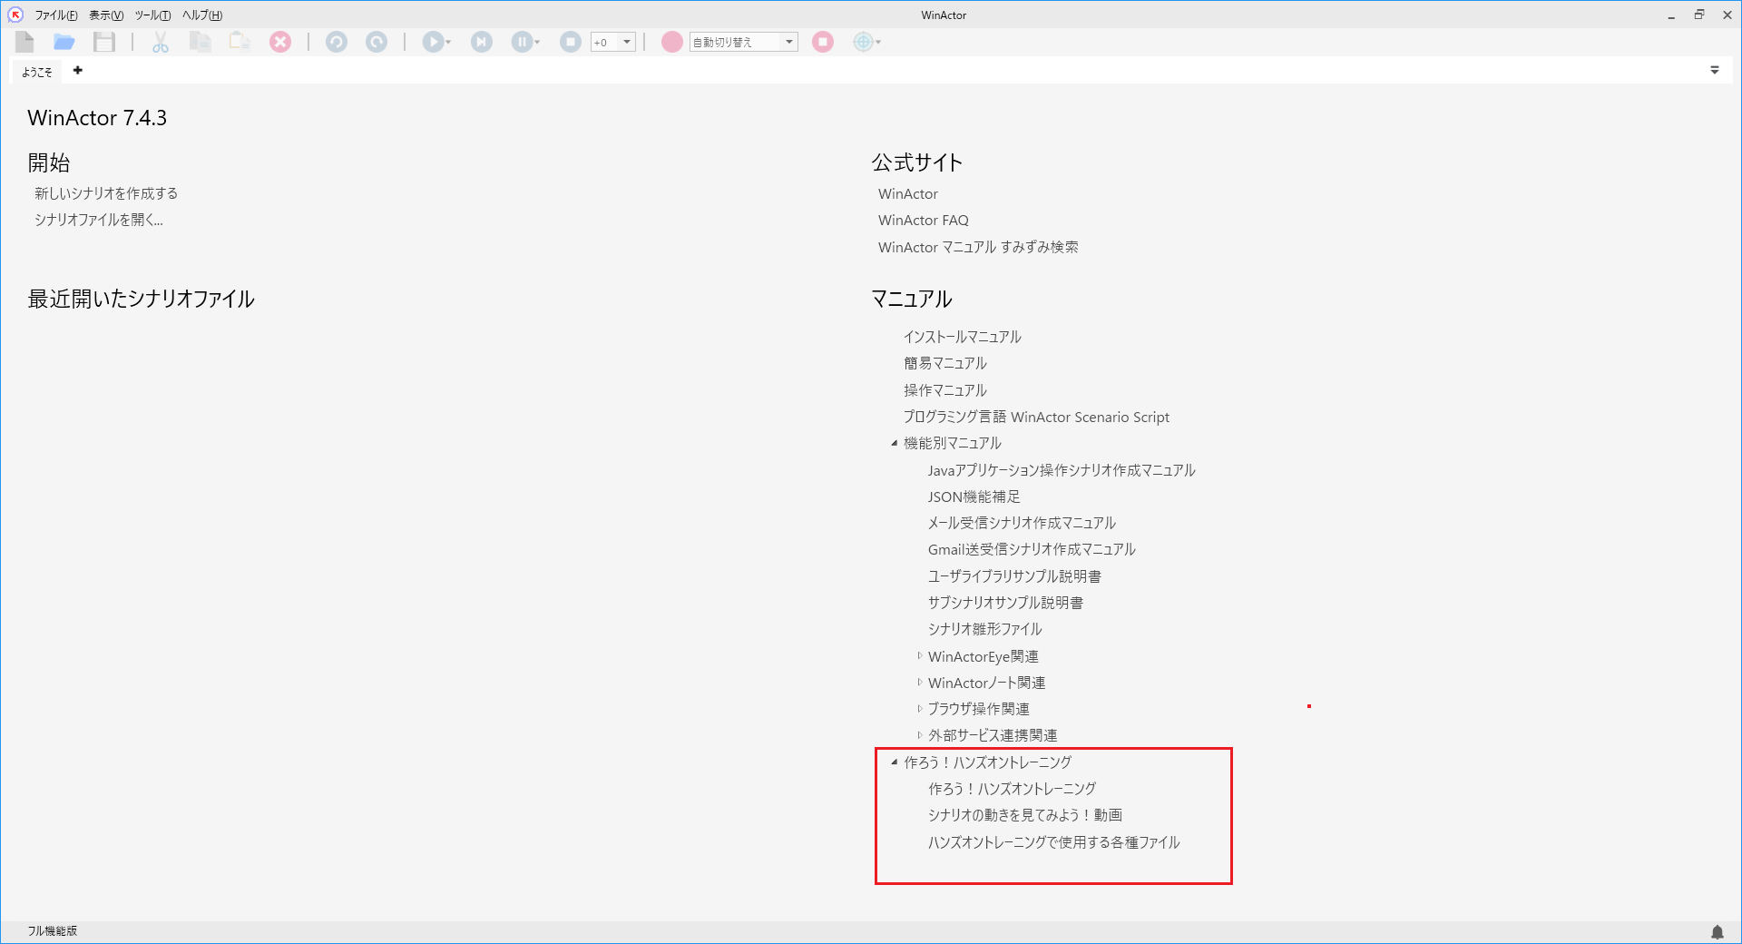The width and height of the screenshot is (1742, 944).
Task: Click 新しいシナリオを作成する link
Action: coord(106,193)
